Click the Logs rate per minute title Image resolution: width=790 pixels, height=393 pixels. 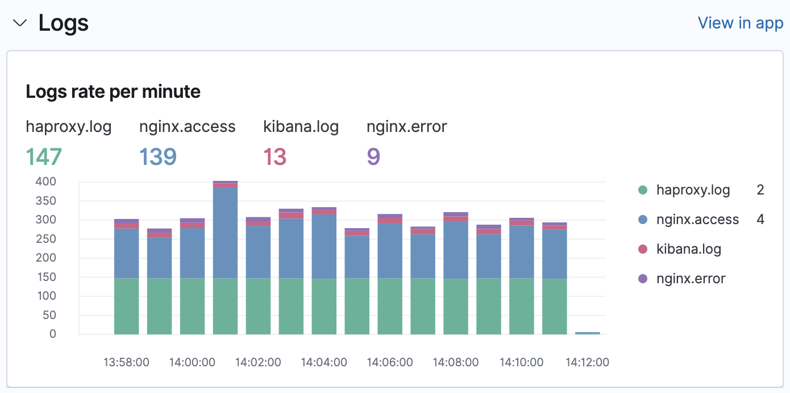tap(113, 91)
